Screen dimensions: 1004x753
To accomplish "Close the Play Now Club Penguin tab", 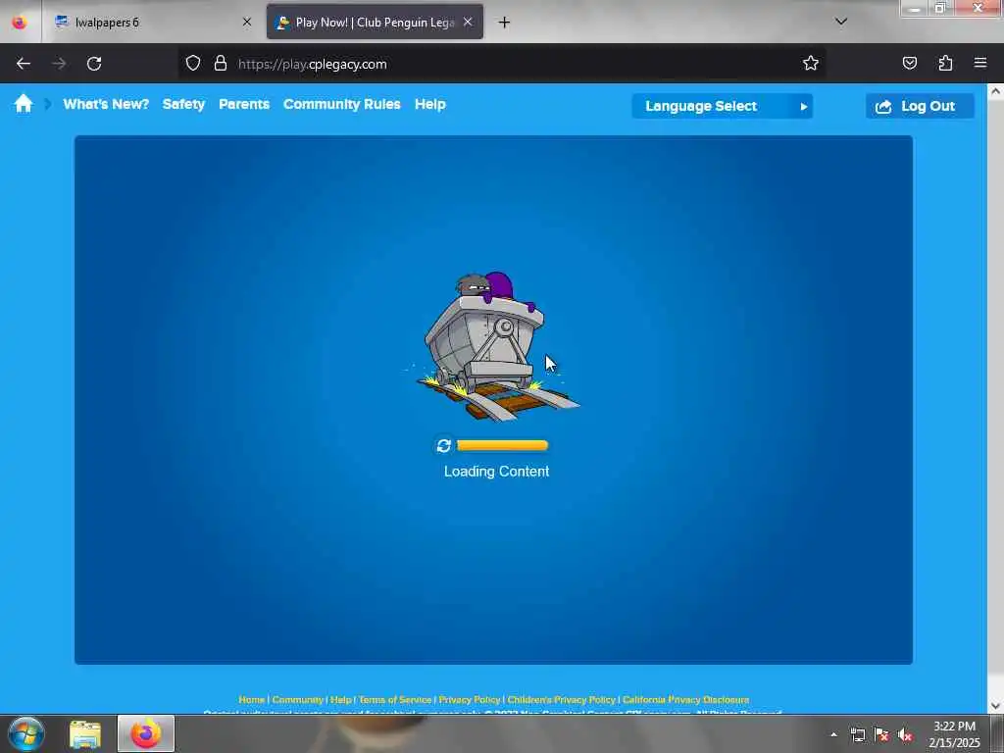I will coord(468,23).
